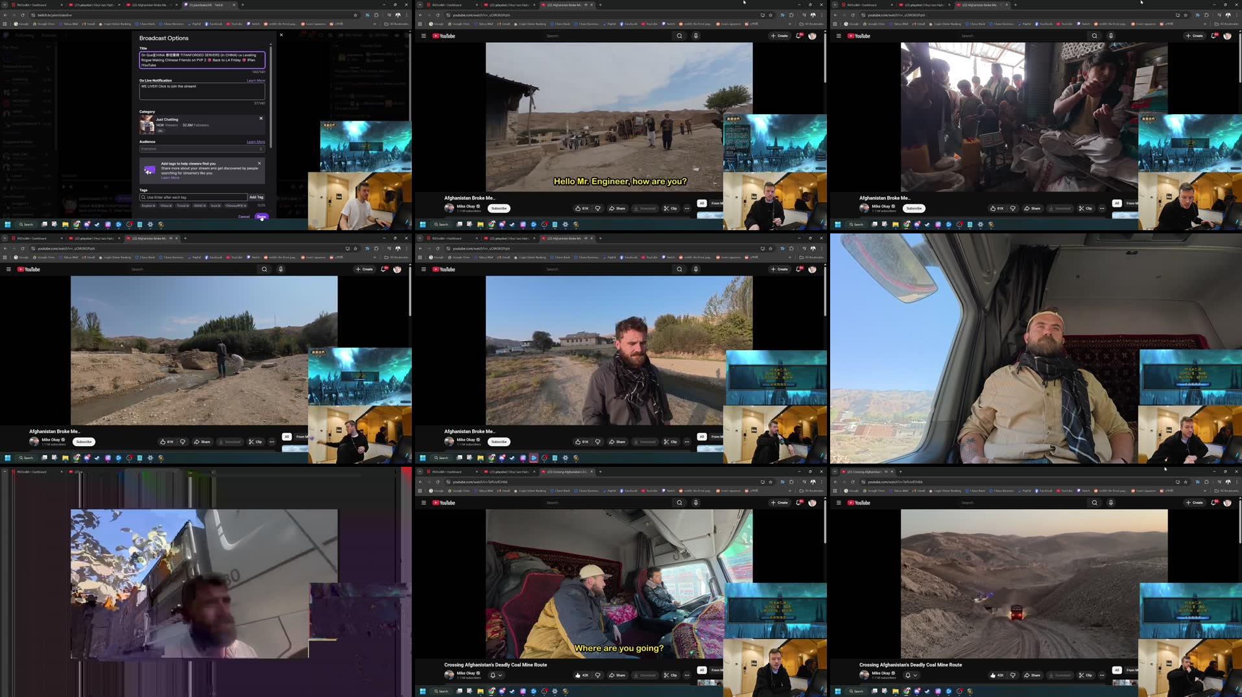Toggle the notification bell on Crossing Afghanistan video
Screen dimensions: 1242x697
point(493,675)
